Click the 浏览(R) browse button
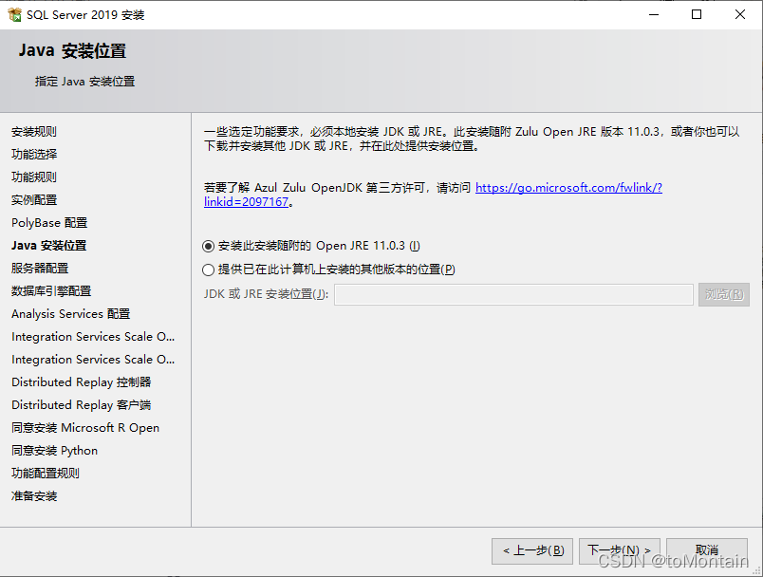763x577 pixels. (723, 295)
